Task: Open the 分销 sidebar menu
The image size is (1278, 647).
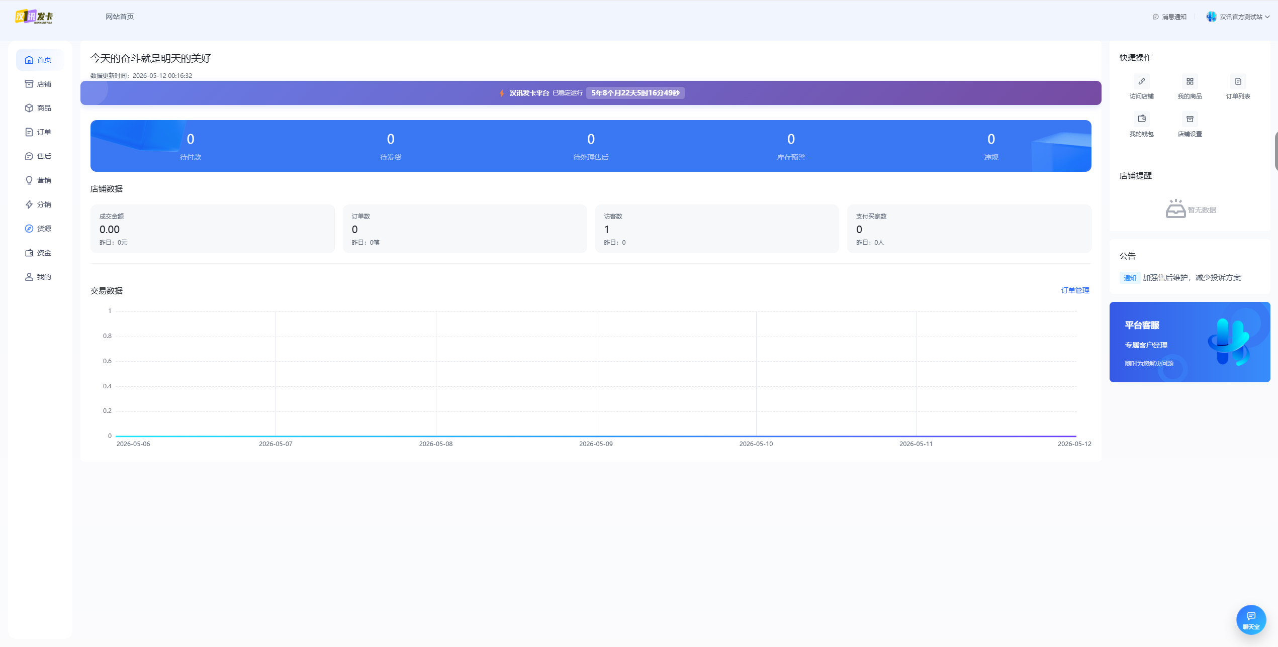Action: click(40, 204)
